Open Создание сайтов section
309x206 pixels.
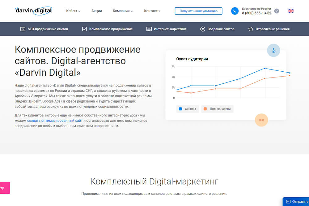click(217, 29)
